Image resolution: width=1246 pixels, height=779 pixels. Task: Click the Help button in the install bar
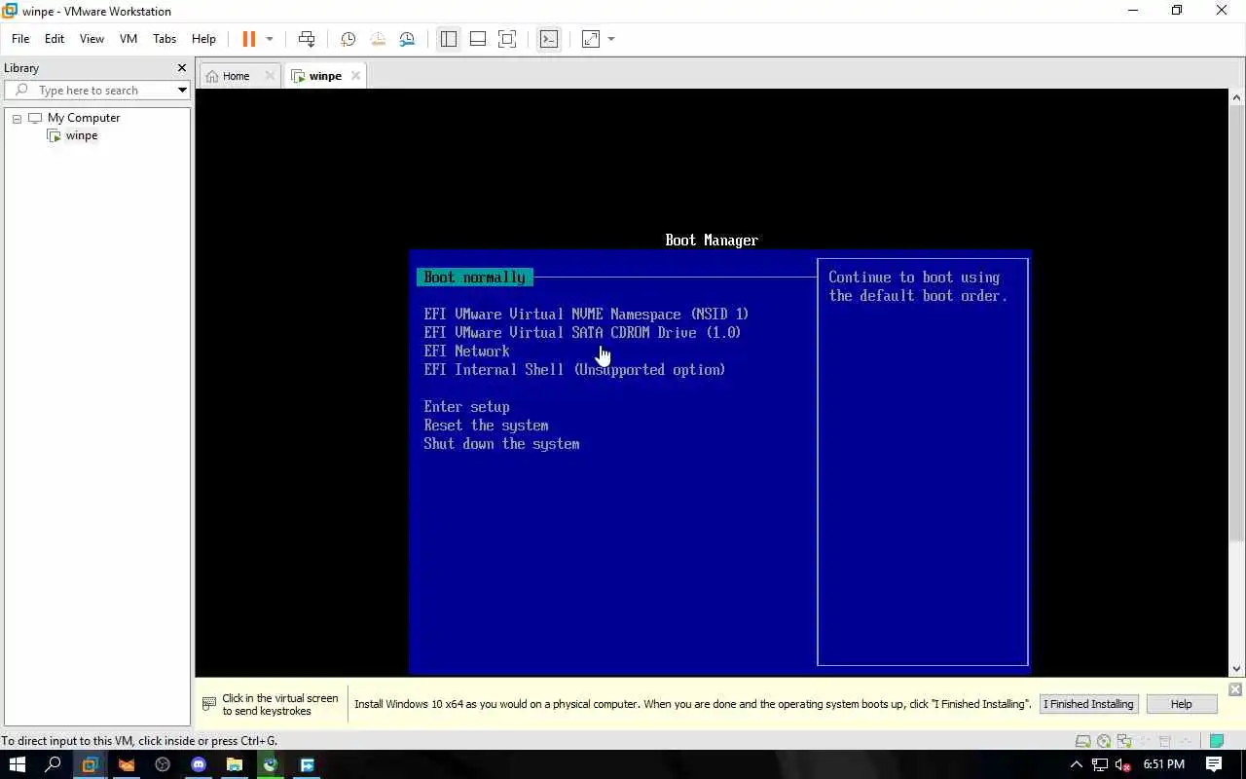click(1181, 704)
